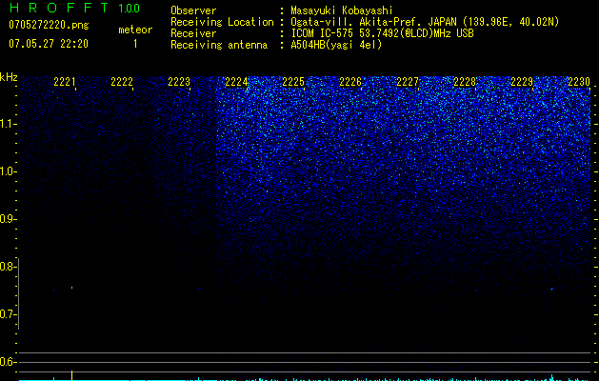Click the 0.9 kHz axis label

click(8, 219)
